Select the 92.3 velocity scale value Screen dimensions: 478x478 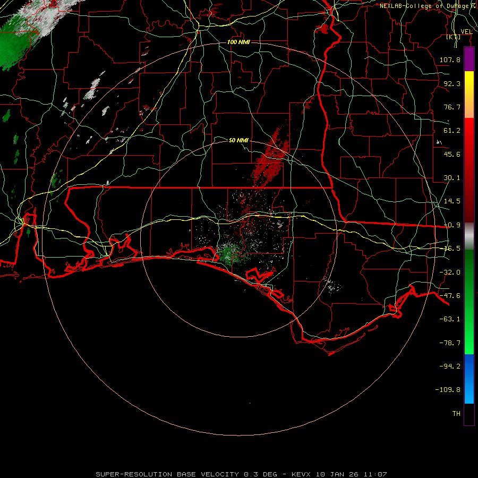(452, 83)
